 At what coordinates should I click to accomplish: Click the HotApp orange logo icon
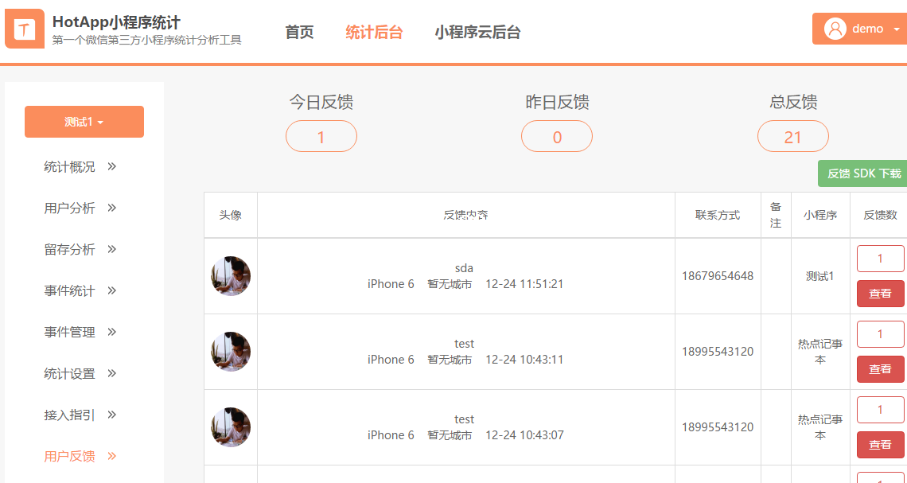(x=25, y=29)
